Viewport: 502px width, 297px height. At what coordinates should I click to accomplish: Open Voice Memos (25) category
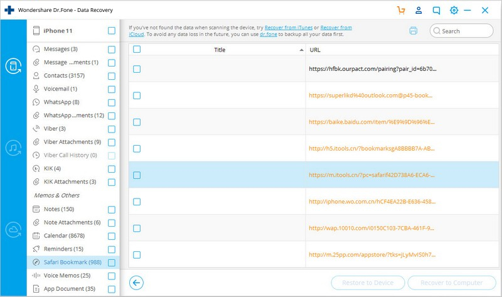click(x=67, y=276)
